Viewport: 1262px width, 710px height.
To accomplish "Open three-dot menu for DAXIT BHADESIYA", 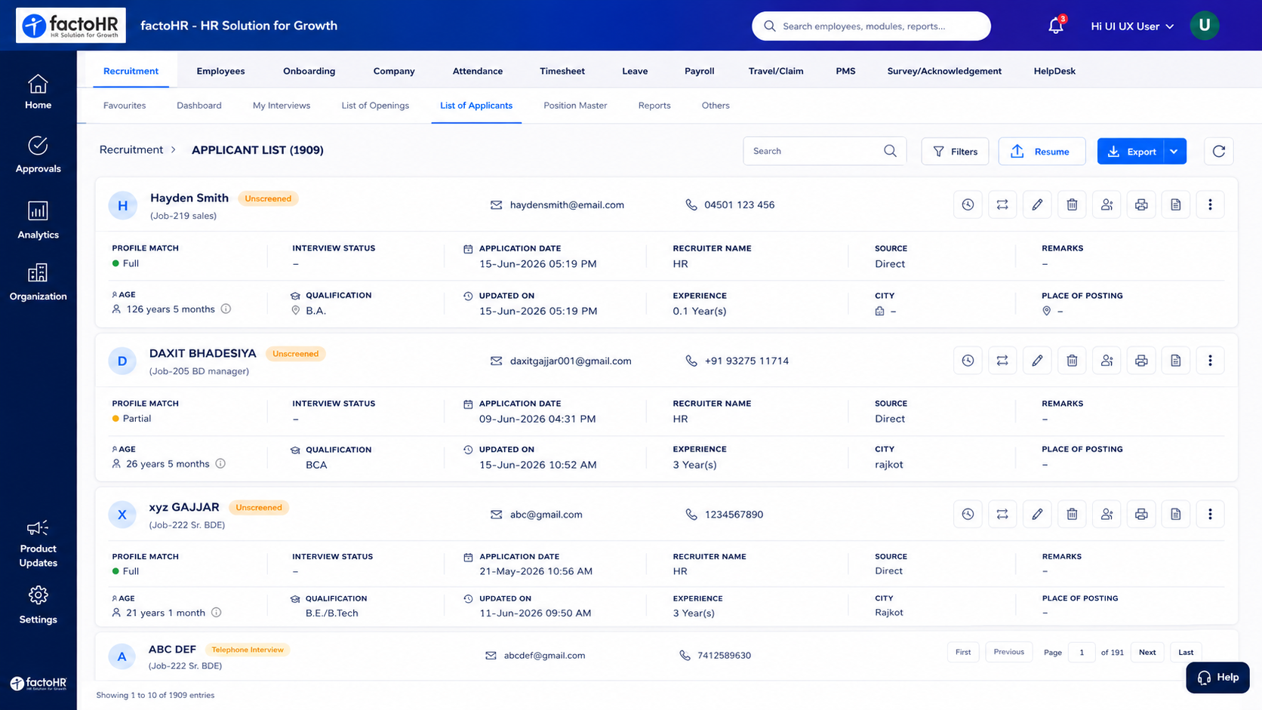I will tap(1210, 361).
